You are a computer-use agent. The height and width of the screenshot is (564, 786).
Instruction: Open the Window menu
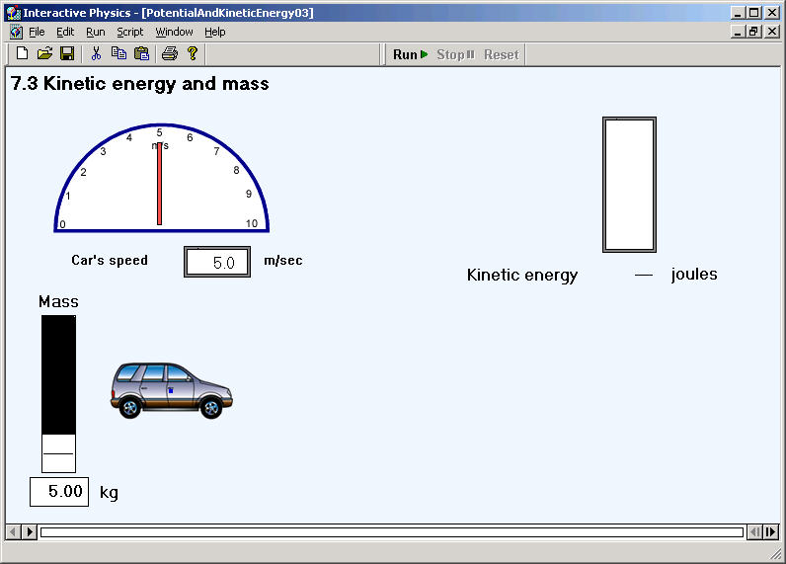(174, 32)
